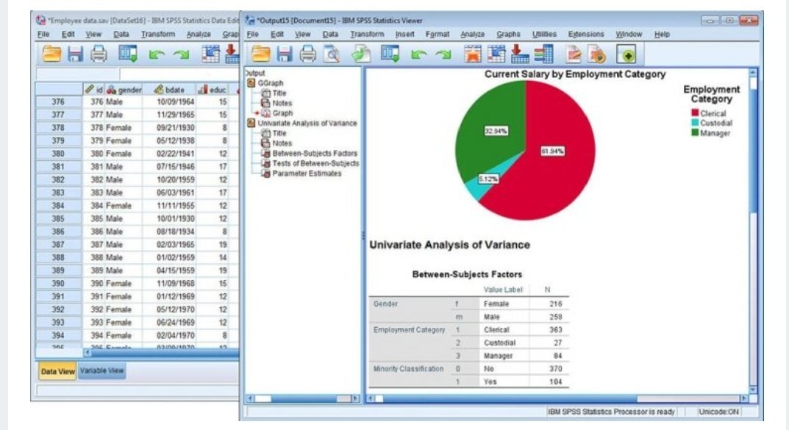Open Print Preview in Viewer toolbar
This screenshot has height=430, width=789.
coord(331,54)
